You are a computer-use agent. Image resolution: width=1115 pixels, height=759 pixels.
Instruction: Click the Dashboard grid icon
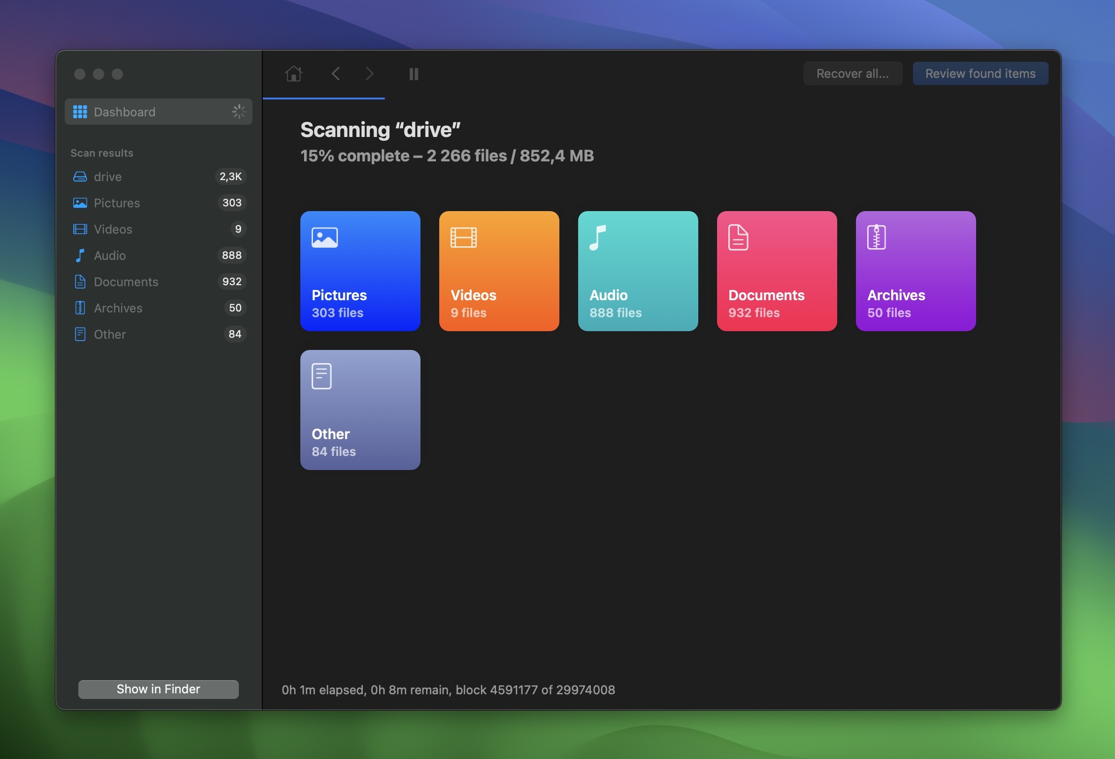coord(80,111)
